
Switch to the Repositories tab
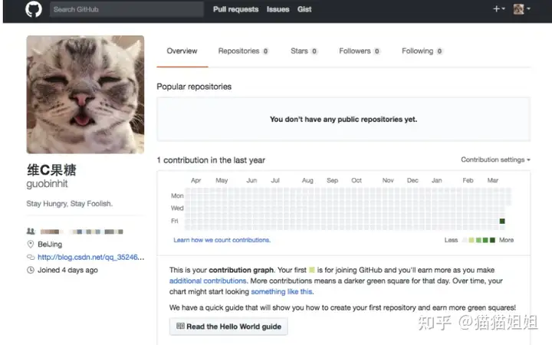(243, 51)
